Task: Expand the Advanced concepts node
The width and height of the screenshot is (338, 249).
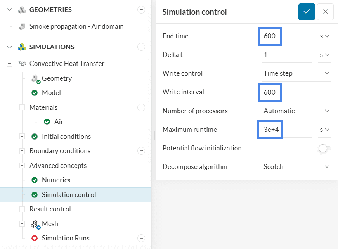Action: [22, 166]
